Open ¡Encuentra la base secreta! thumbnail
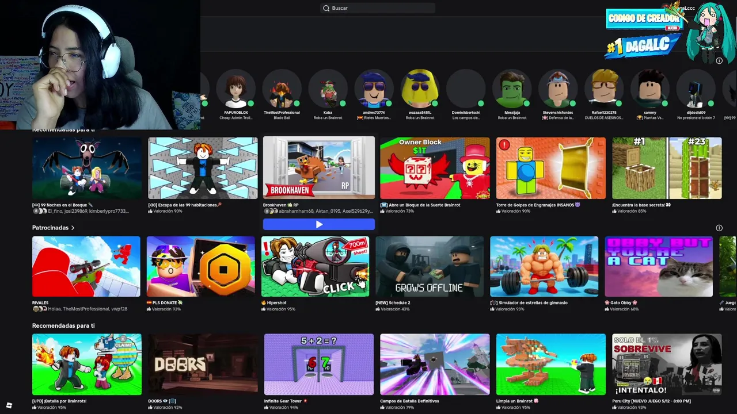 (x=667, y=168)
